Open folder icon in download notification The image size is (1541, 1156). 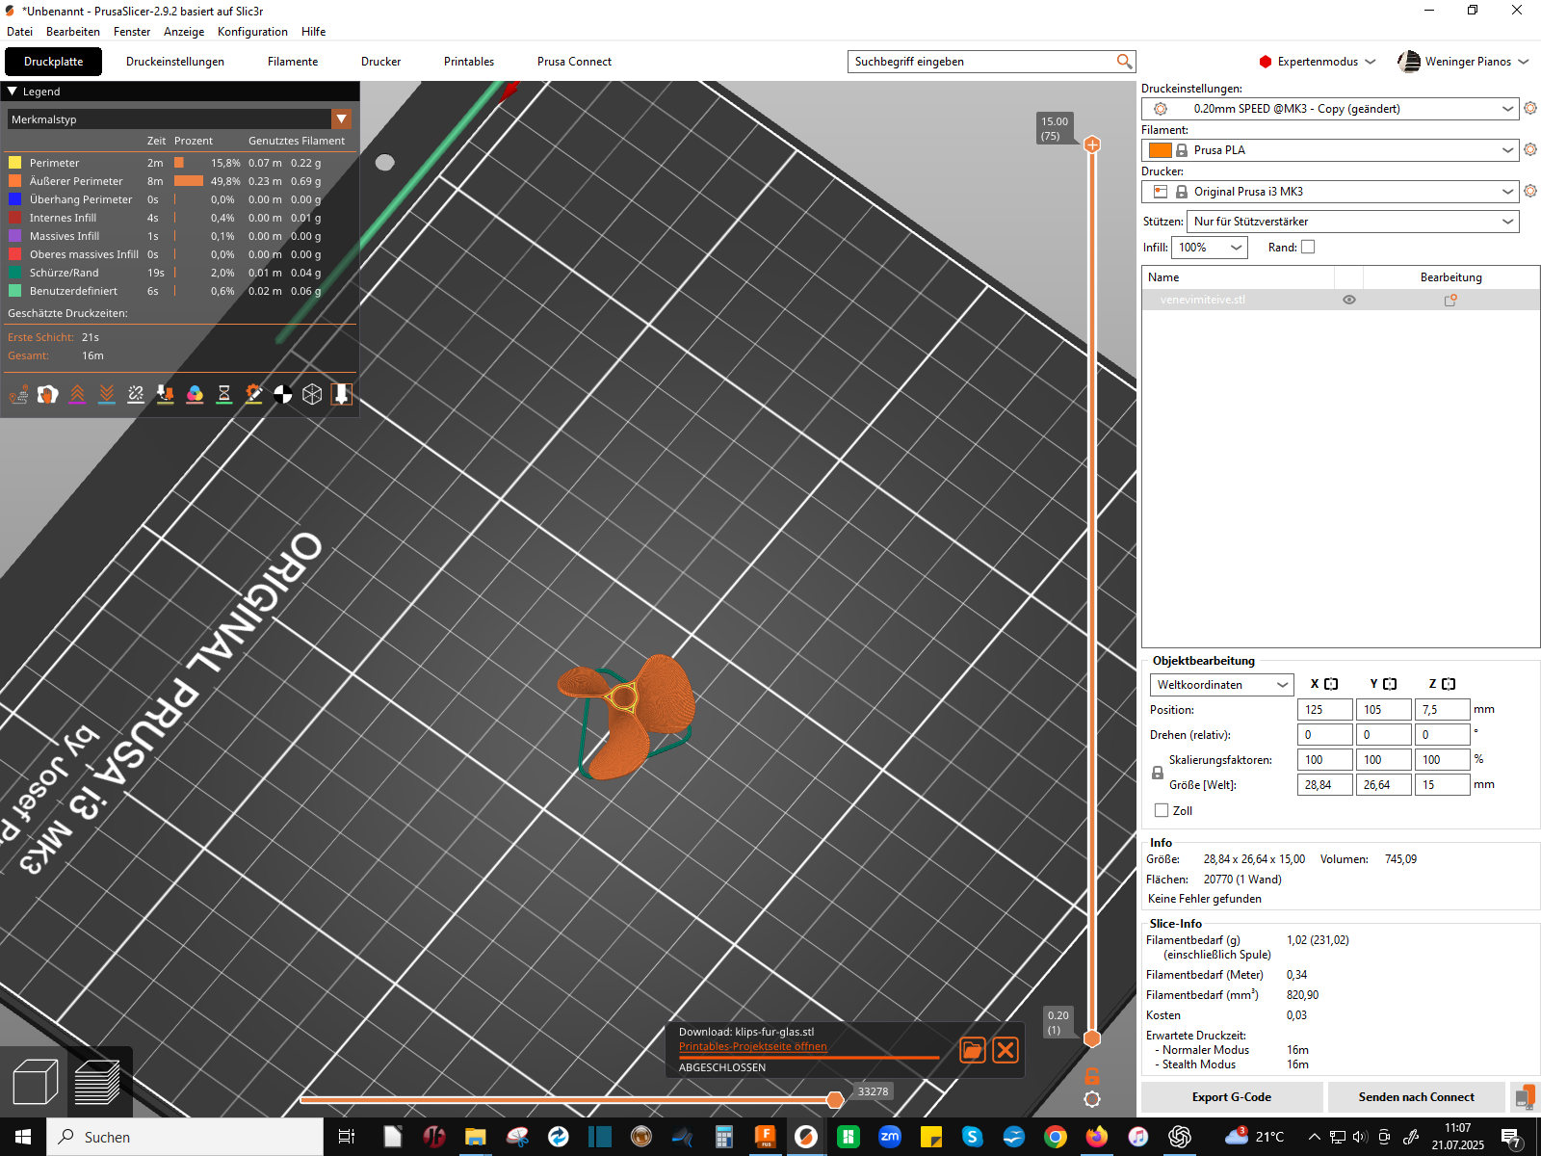973,1050
